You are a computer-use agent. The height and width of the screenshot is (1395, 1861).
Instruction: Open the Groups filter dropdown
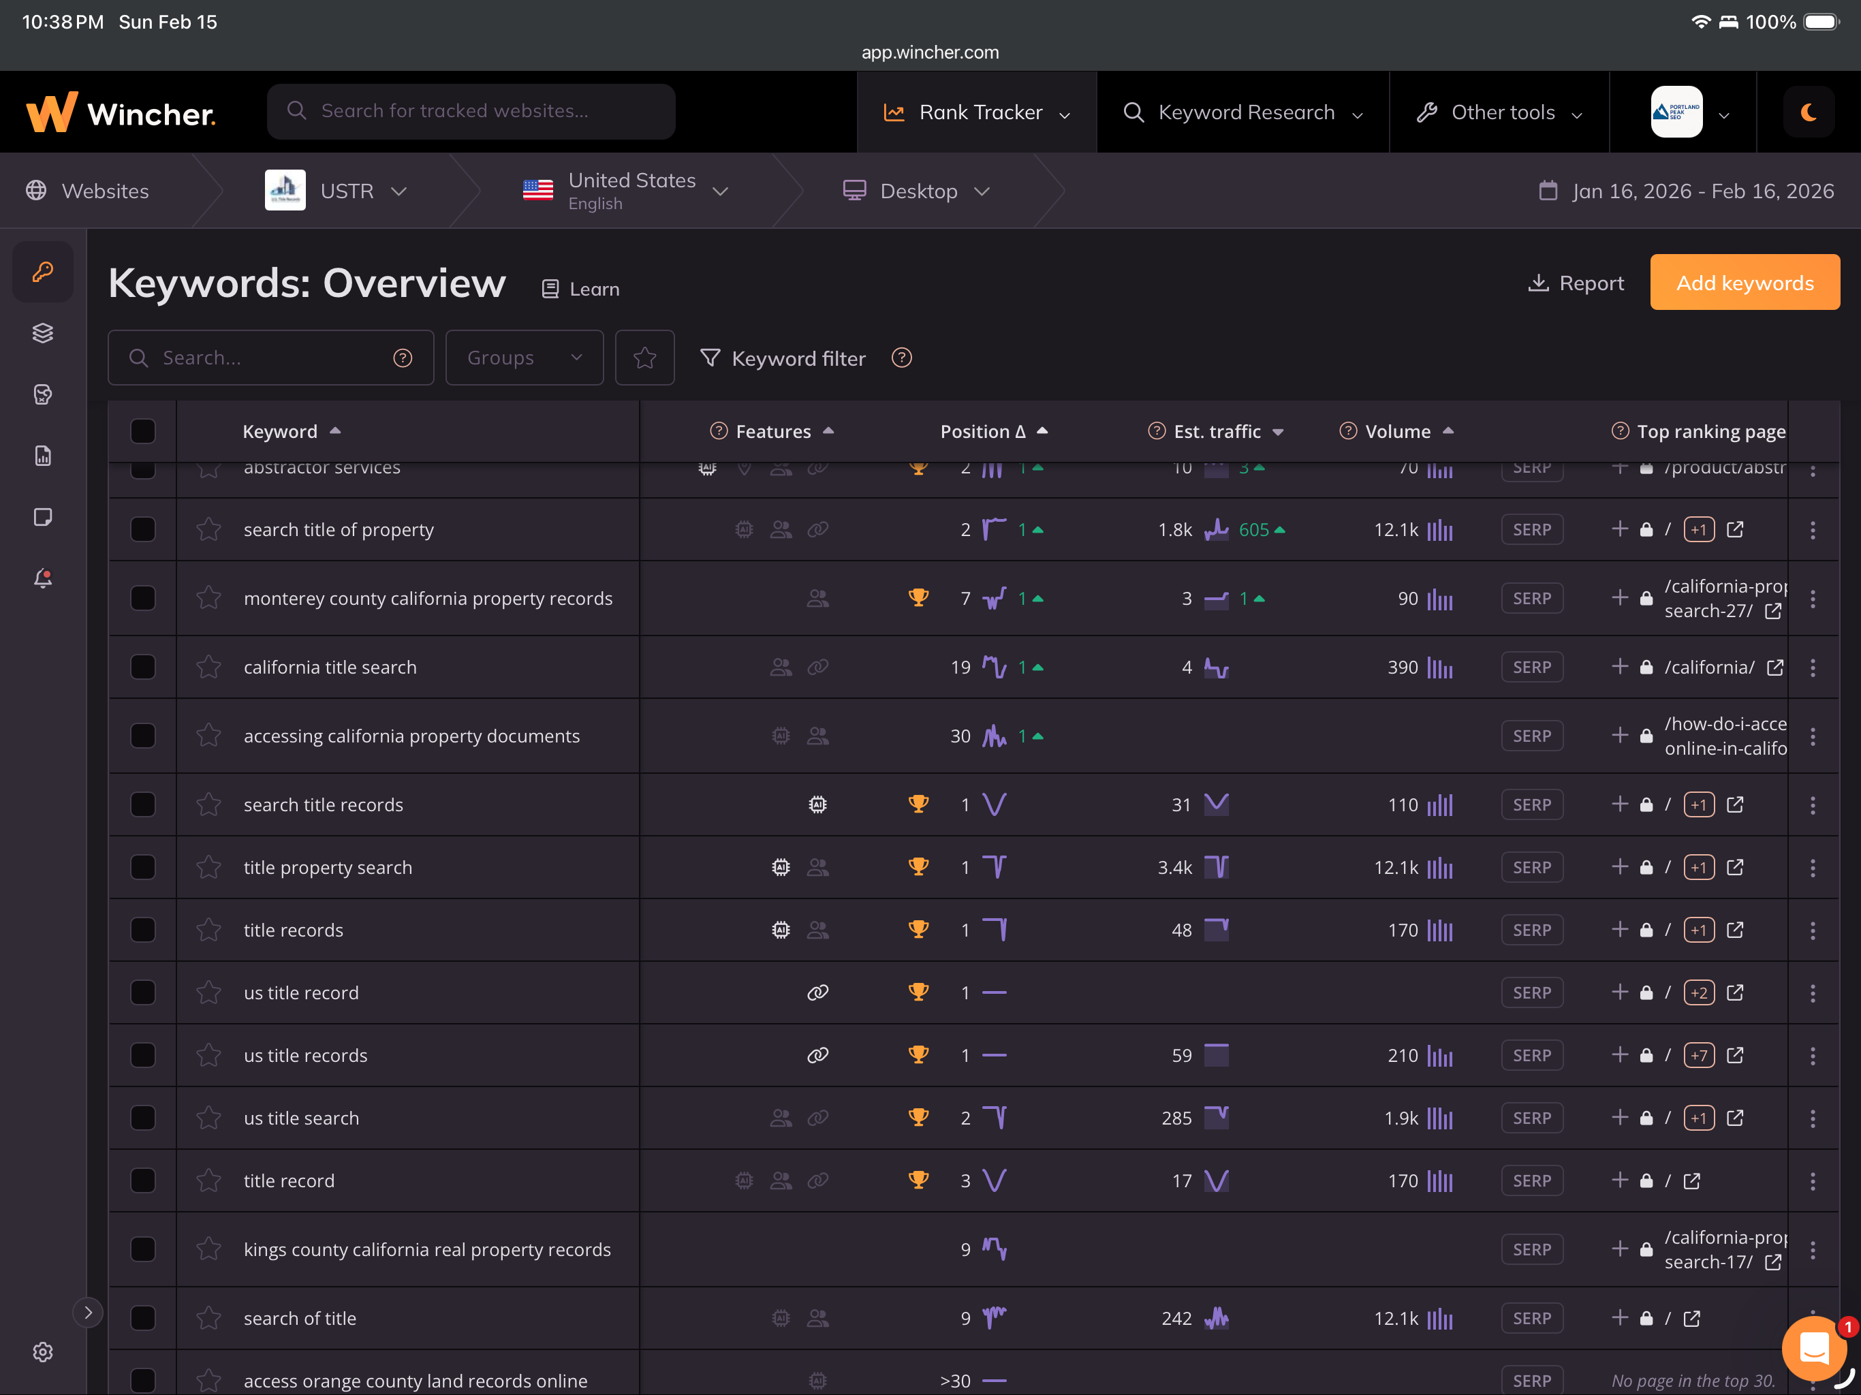(523, 358)
